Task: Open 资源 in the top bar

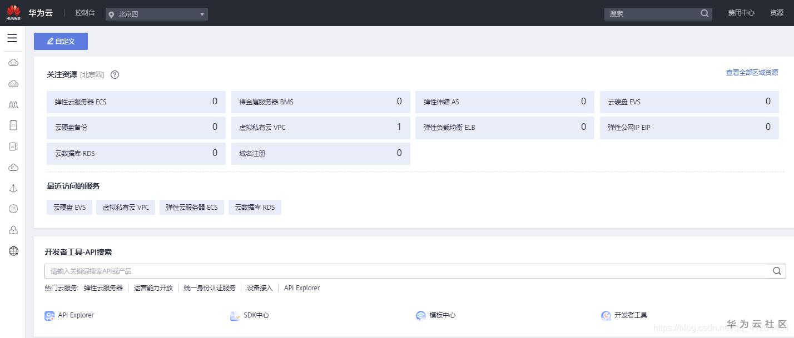Action: (x=777, y=13)
